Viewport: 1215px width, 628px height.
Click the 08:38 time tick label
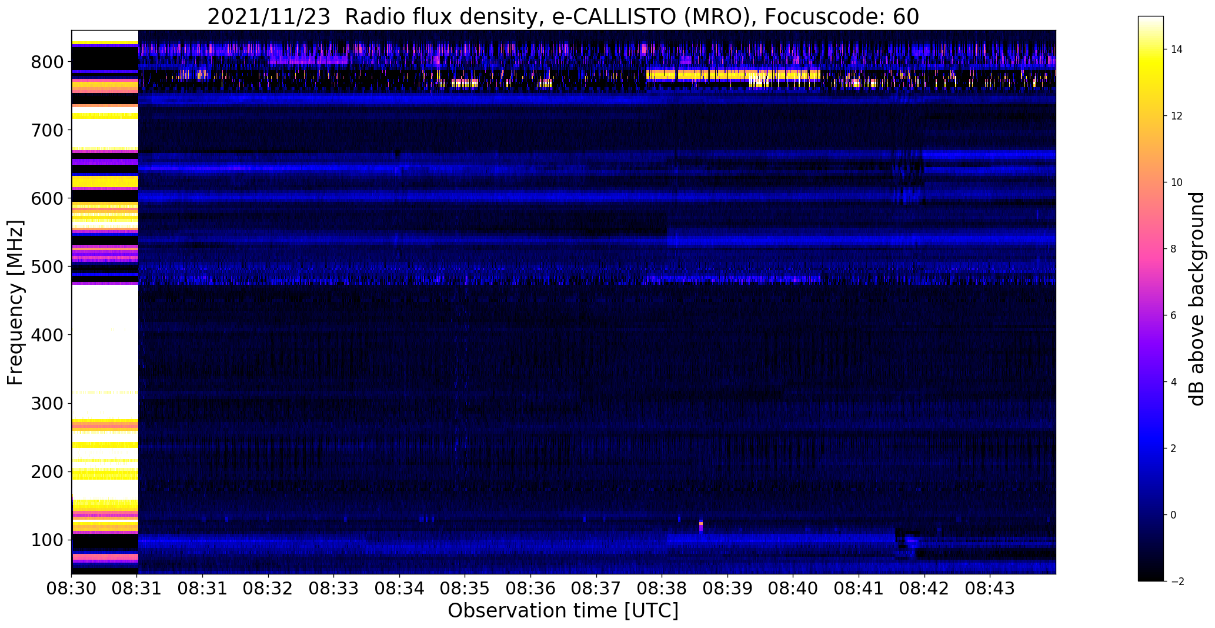662,589
